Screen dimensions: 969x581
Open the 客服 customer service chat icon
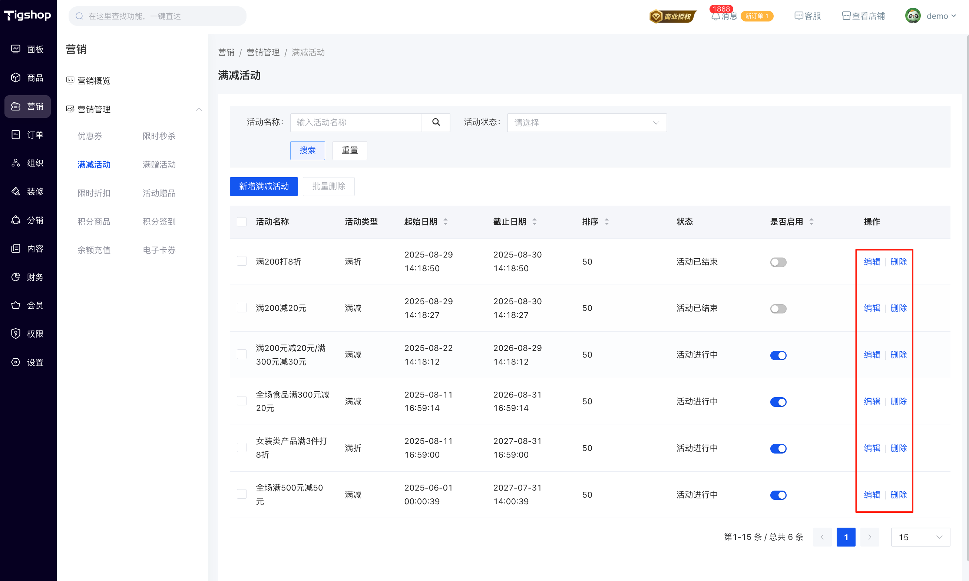tap(798, 16)
